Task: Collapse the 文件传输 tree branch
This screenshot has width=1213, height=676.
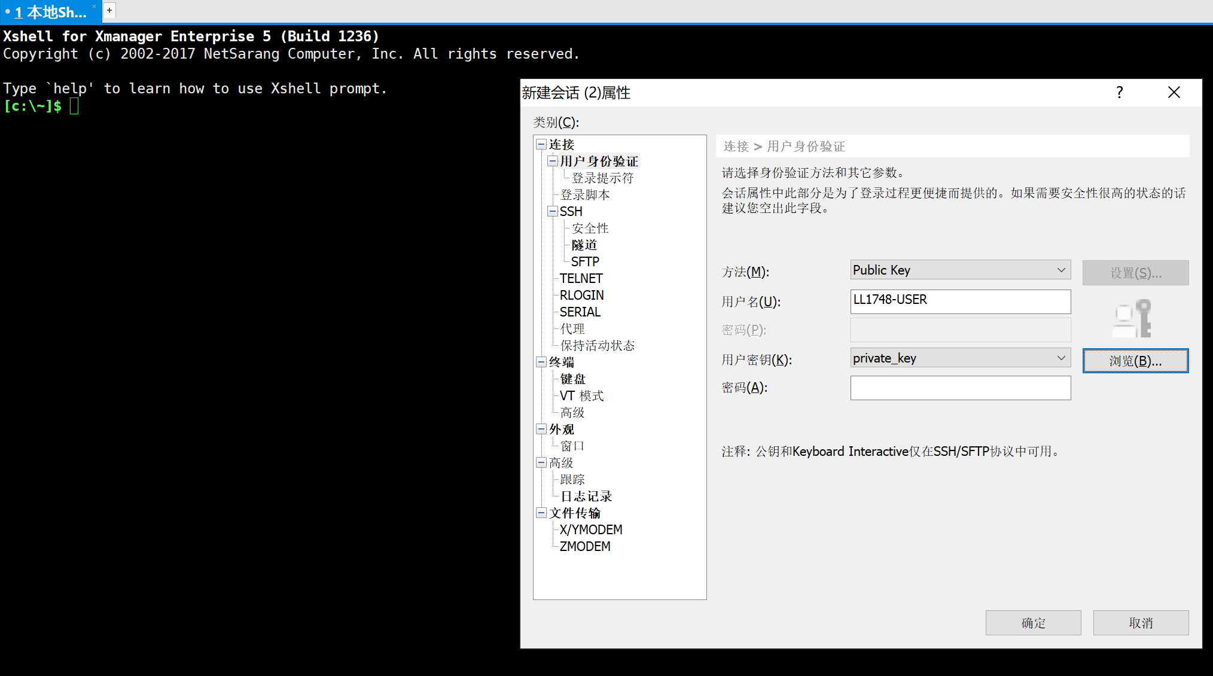Action: [541, 513]
